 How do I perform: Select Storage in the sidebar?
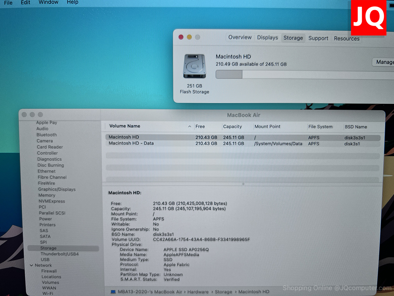[63, 248]
